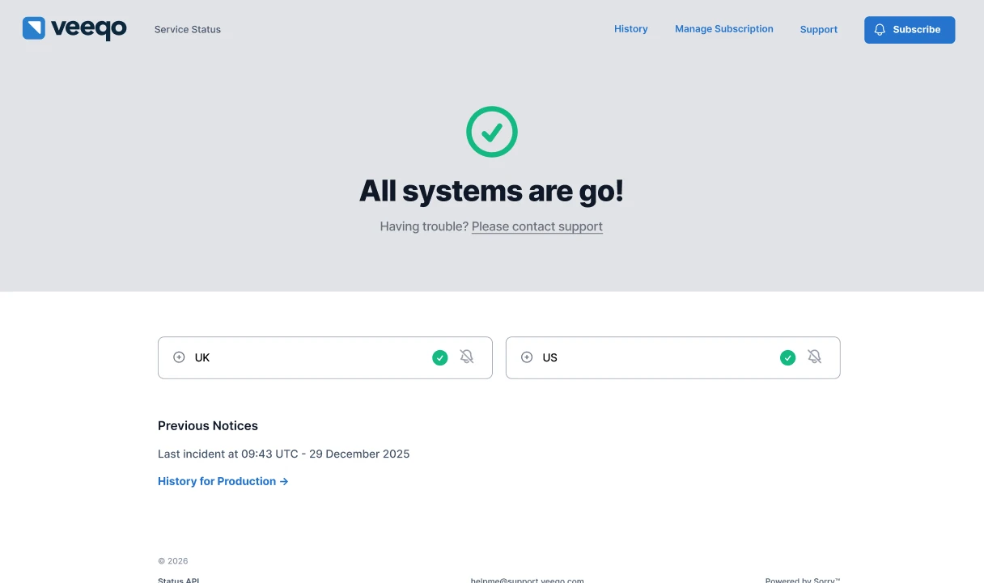Click the green status check icon for US
This screenshot has width=984, height=583.
787,357
